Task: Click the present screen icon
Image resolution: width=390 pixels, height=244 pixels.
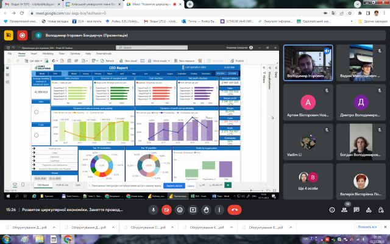Action: pyautogui.click(x=194, y=209)
